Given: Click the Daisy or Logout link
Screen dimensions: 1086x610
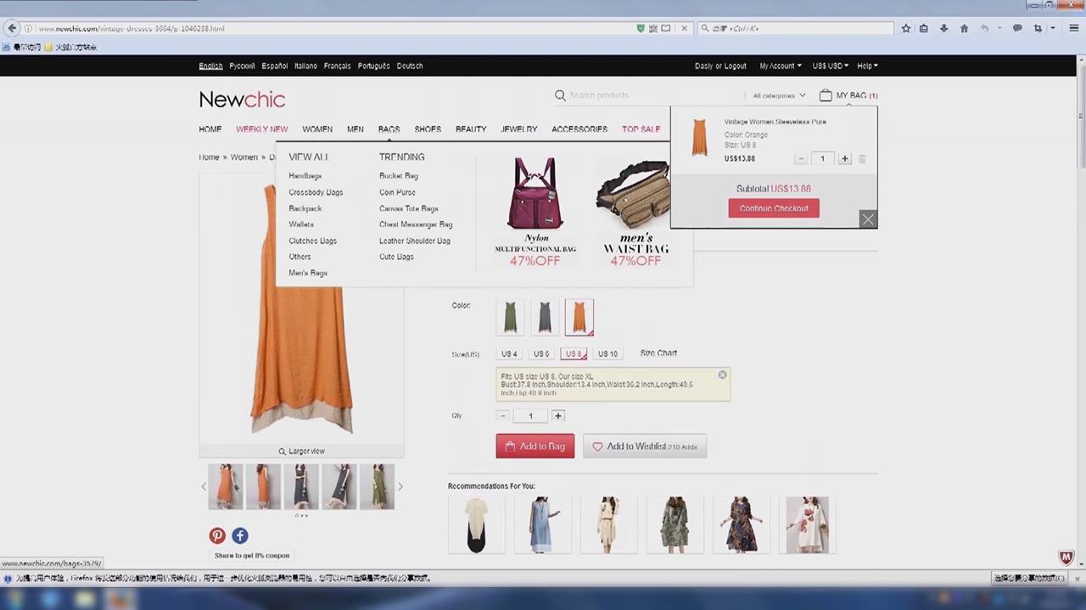Looking at the screenshot, I should tap(720, 66).
